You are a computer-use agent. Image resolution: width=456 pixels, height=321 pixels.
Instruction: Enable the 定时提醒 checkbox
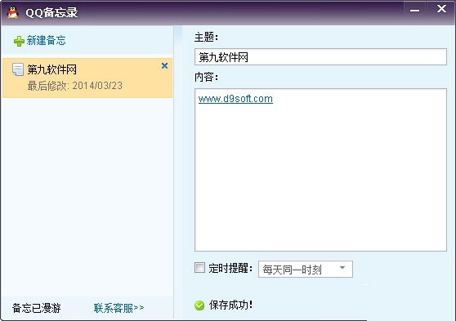point(199,268)
